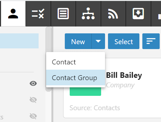
Task: Click the sidebar vertical scrollbar
Action: coord(48,59)
